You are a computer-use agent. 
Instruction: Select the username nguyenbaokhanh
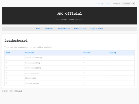click(33, 73)
